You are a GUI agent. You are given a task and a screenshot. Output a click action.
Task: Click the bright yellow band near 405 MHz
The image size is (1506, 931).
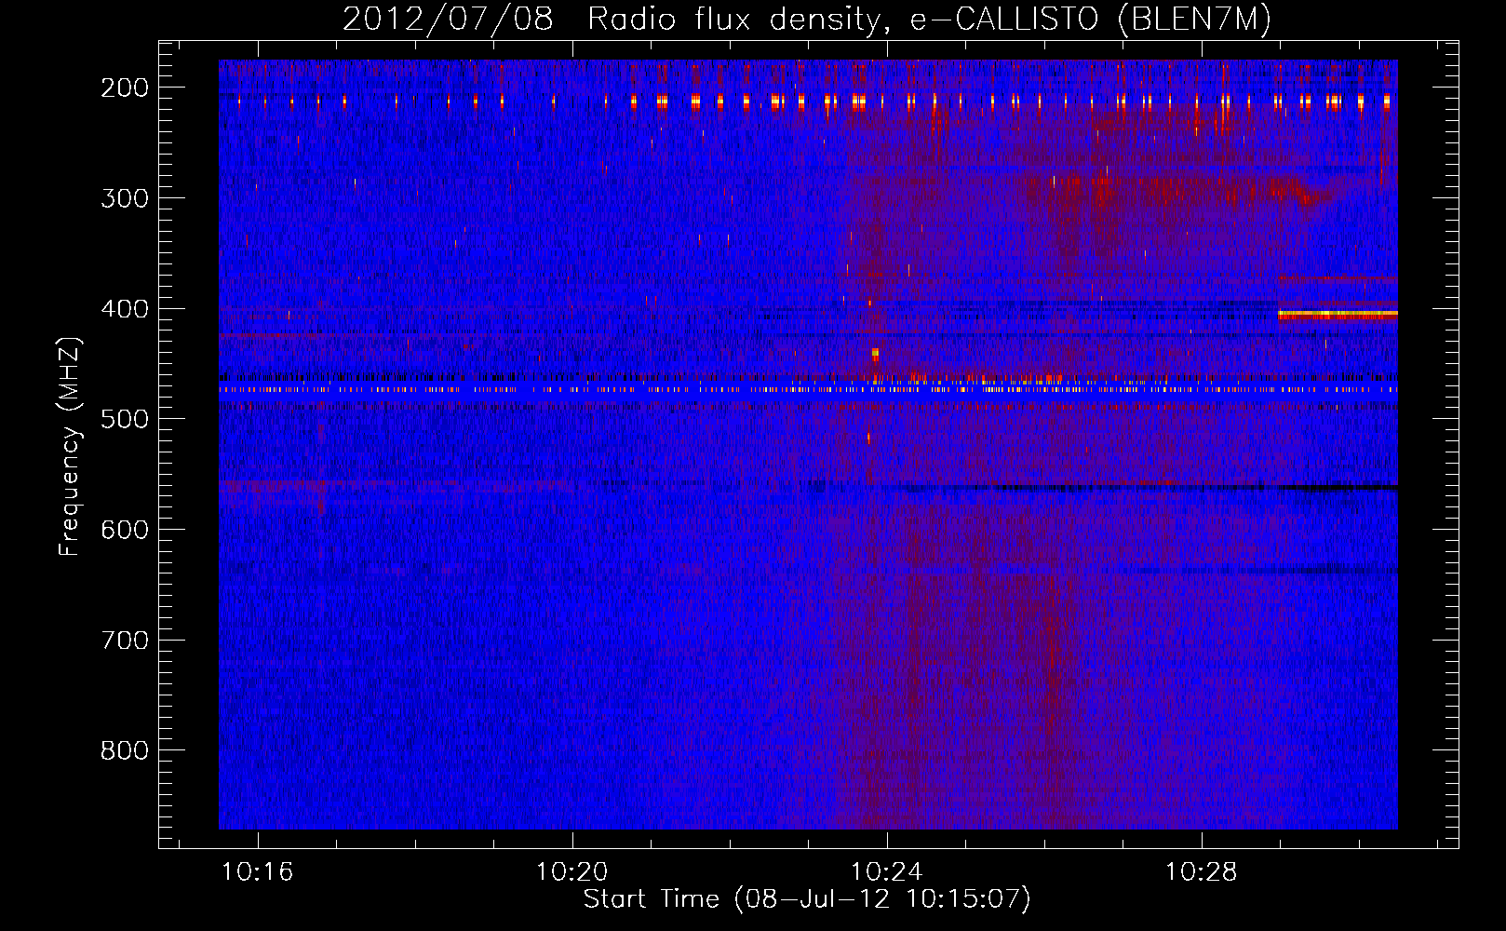pos(1338,315)
